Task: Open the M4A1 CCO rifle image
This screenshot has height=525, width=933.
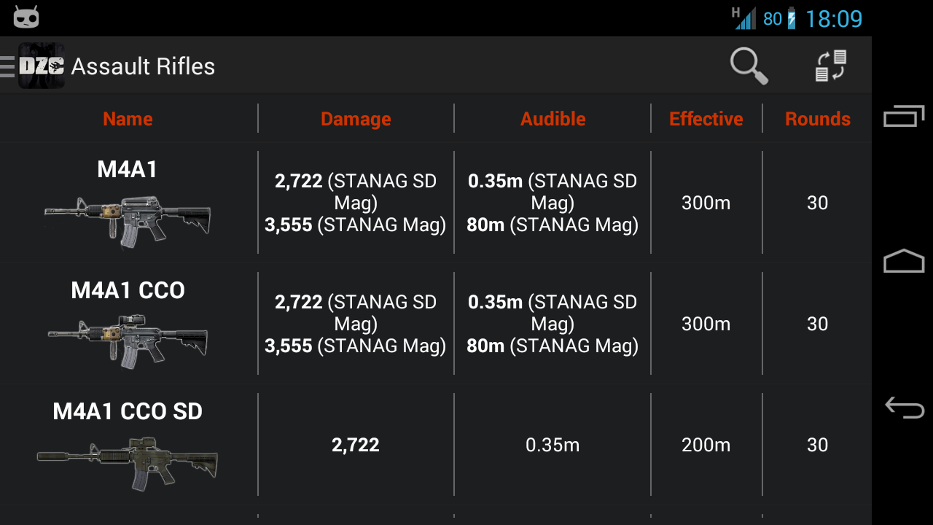Action: tap(128, 341)
